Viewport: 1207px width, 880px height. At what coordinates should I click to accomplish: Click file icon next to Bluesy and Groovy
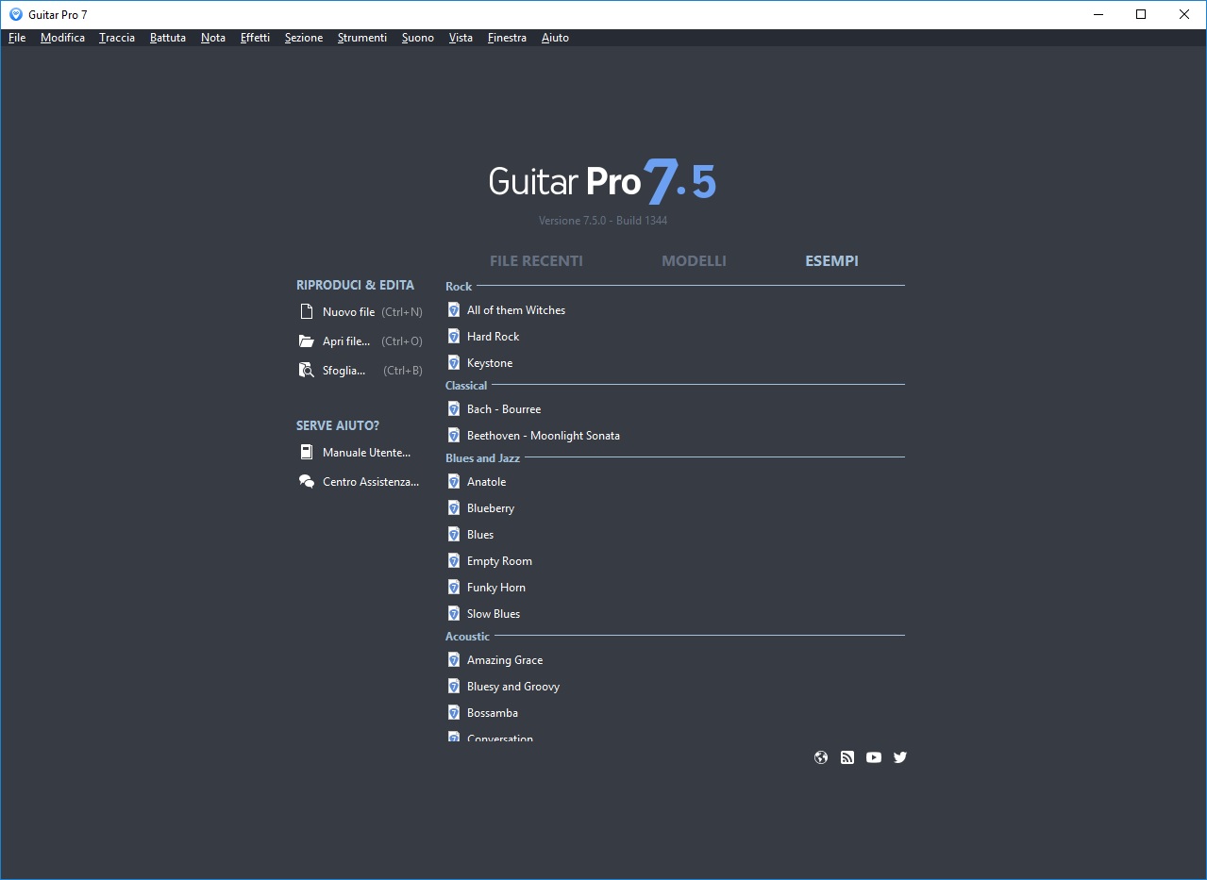[x=454, y=686]
